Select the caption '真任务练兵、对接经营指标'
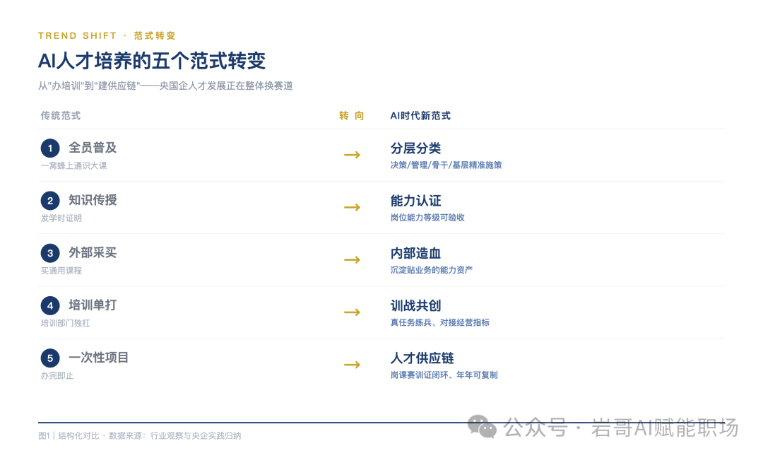Viewport: 763px width, 458px height. 440,322
